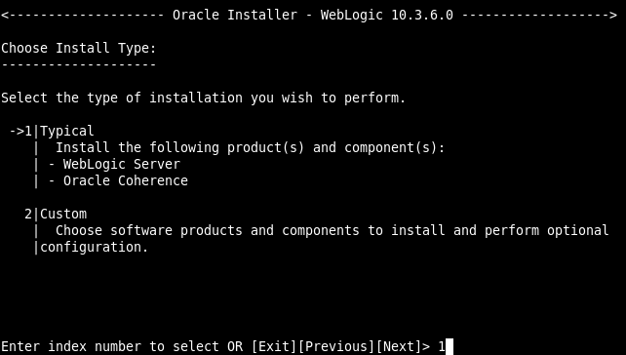The height and width of the screenshot is (355, 626).
Task: Click the arrow marker beside option 1
Action: click(17, 131)
